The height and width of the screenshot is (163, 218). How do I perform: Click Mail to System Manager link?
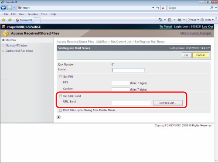(x=196, y=33)
